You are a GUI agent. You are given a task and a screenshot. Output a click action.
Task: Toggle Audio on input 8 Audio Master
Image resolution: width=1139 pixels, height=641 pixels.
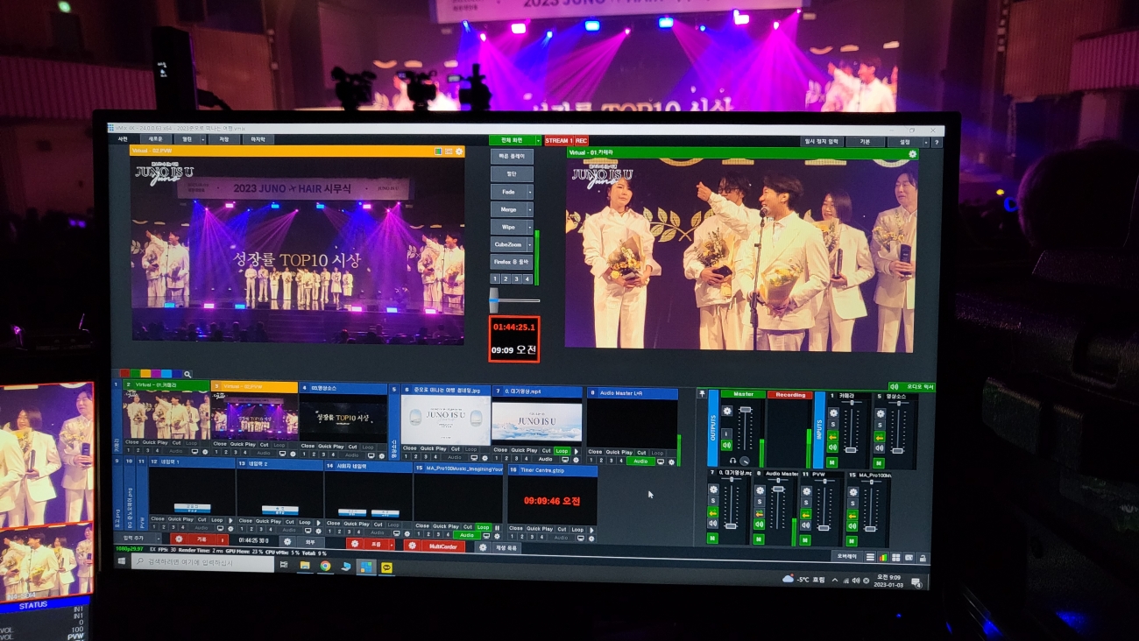[640, 461]
